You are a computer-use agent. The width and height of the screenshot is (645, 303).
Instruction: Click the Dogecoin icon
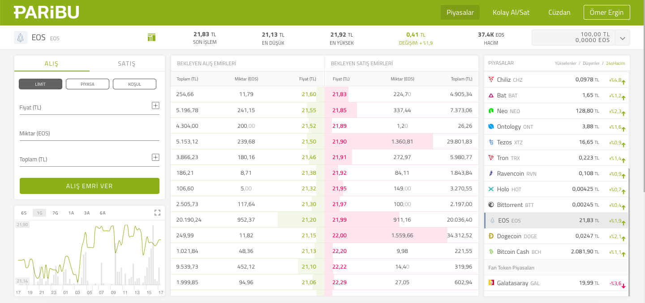pyautogui.click(x=491, y=236)
